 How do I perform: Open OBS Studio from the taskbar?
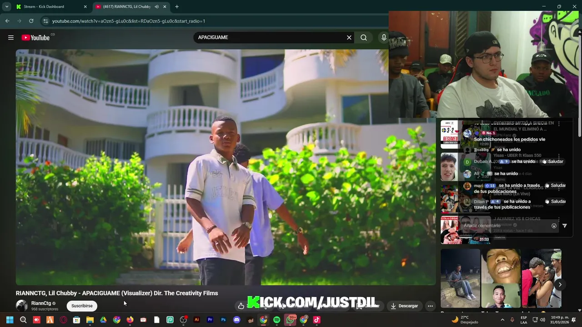[x=183, y=320]
